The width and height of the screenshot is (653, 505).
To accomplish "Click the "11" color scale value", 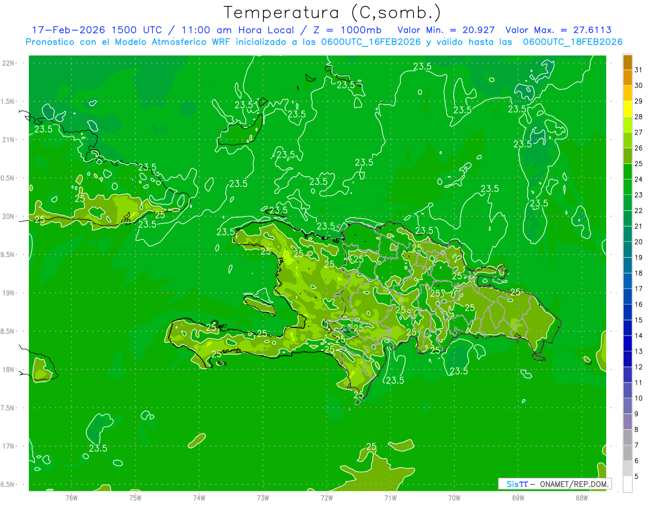I will (x=639, y=383).
